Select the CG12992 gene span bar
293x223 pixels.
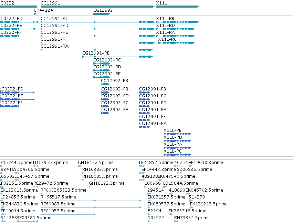pos(102,14)
